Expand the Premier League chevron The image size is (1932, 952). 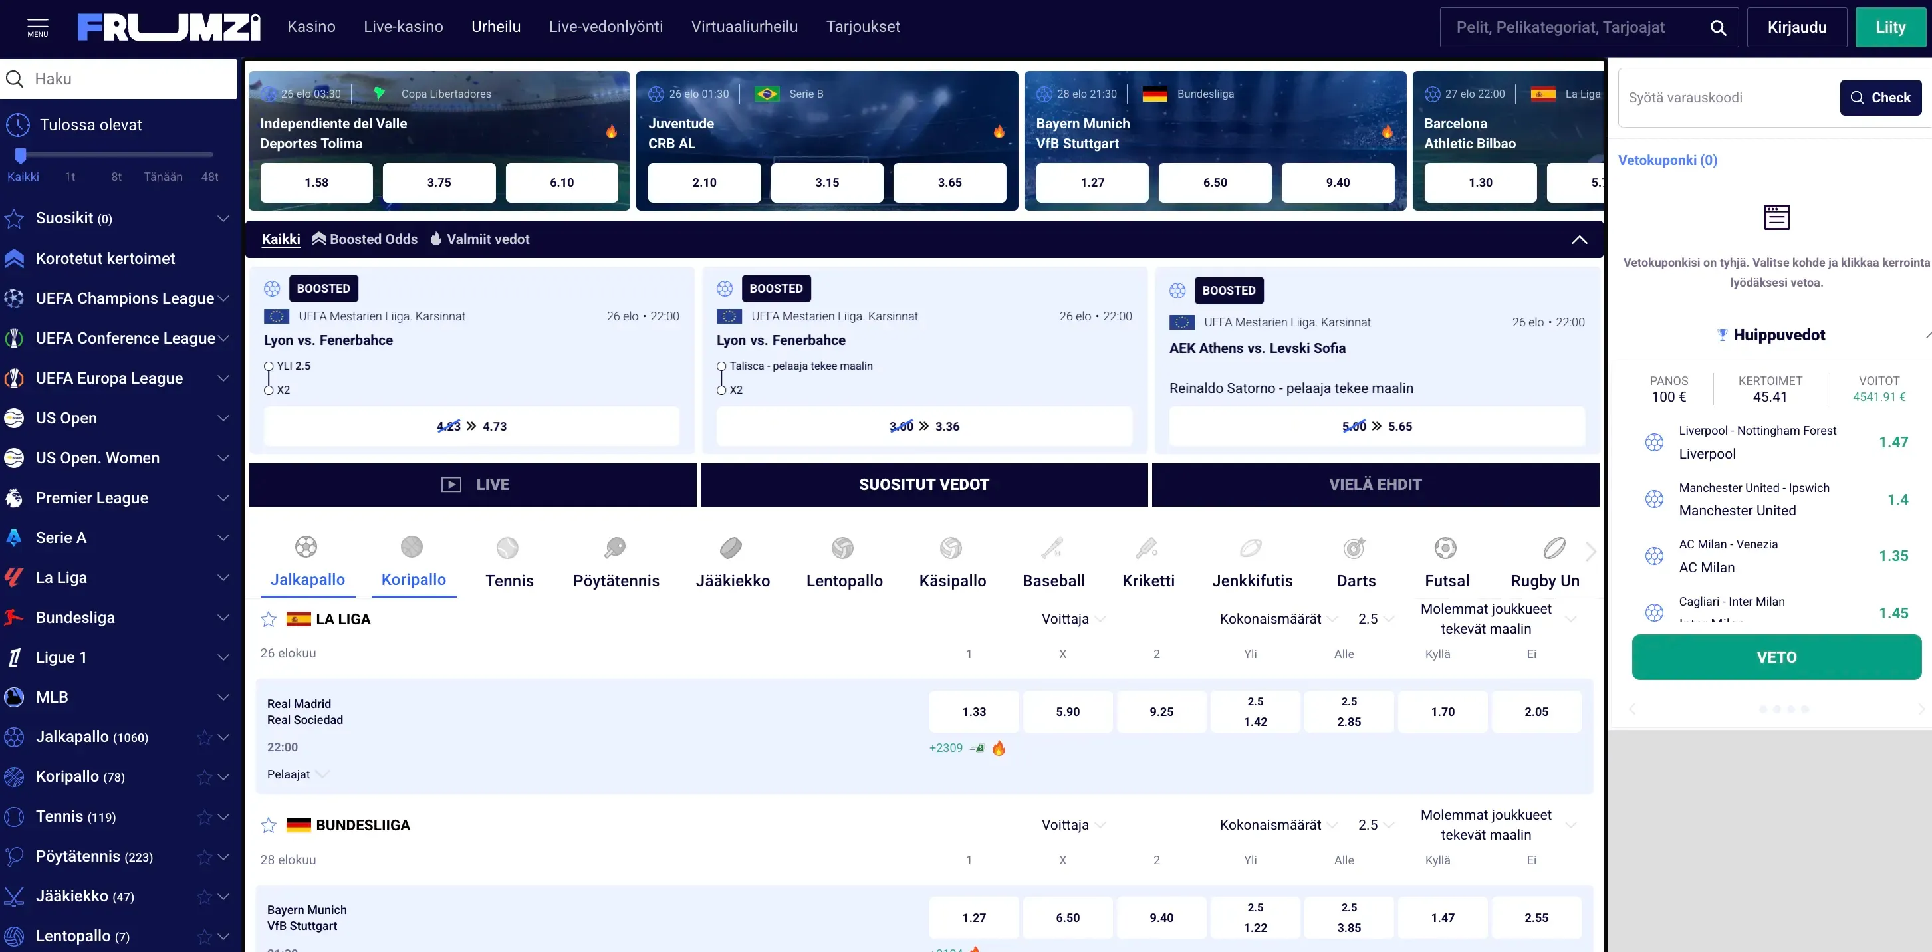(x=223, y=497)
